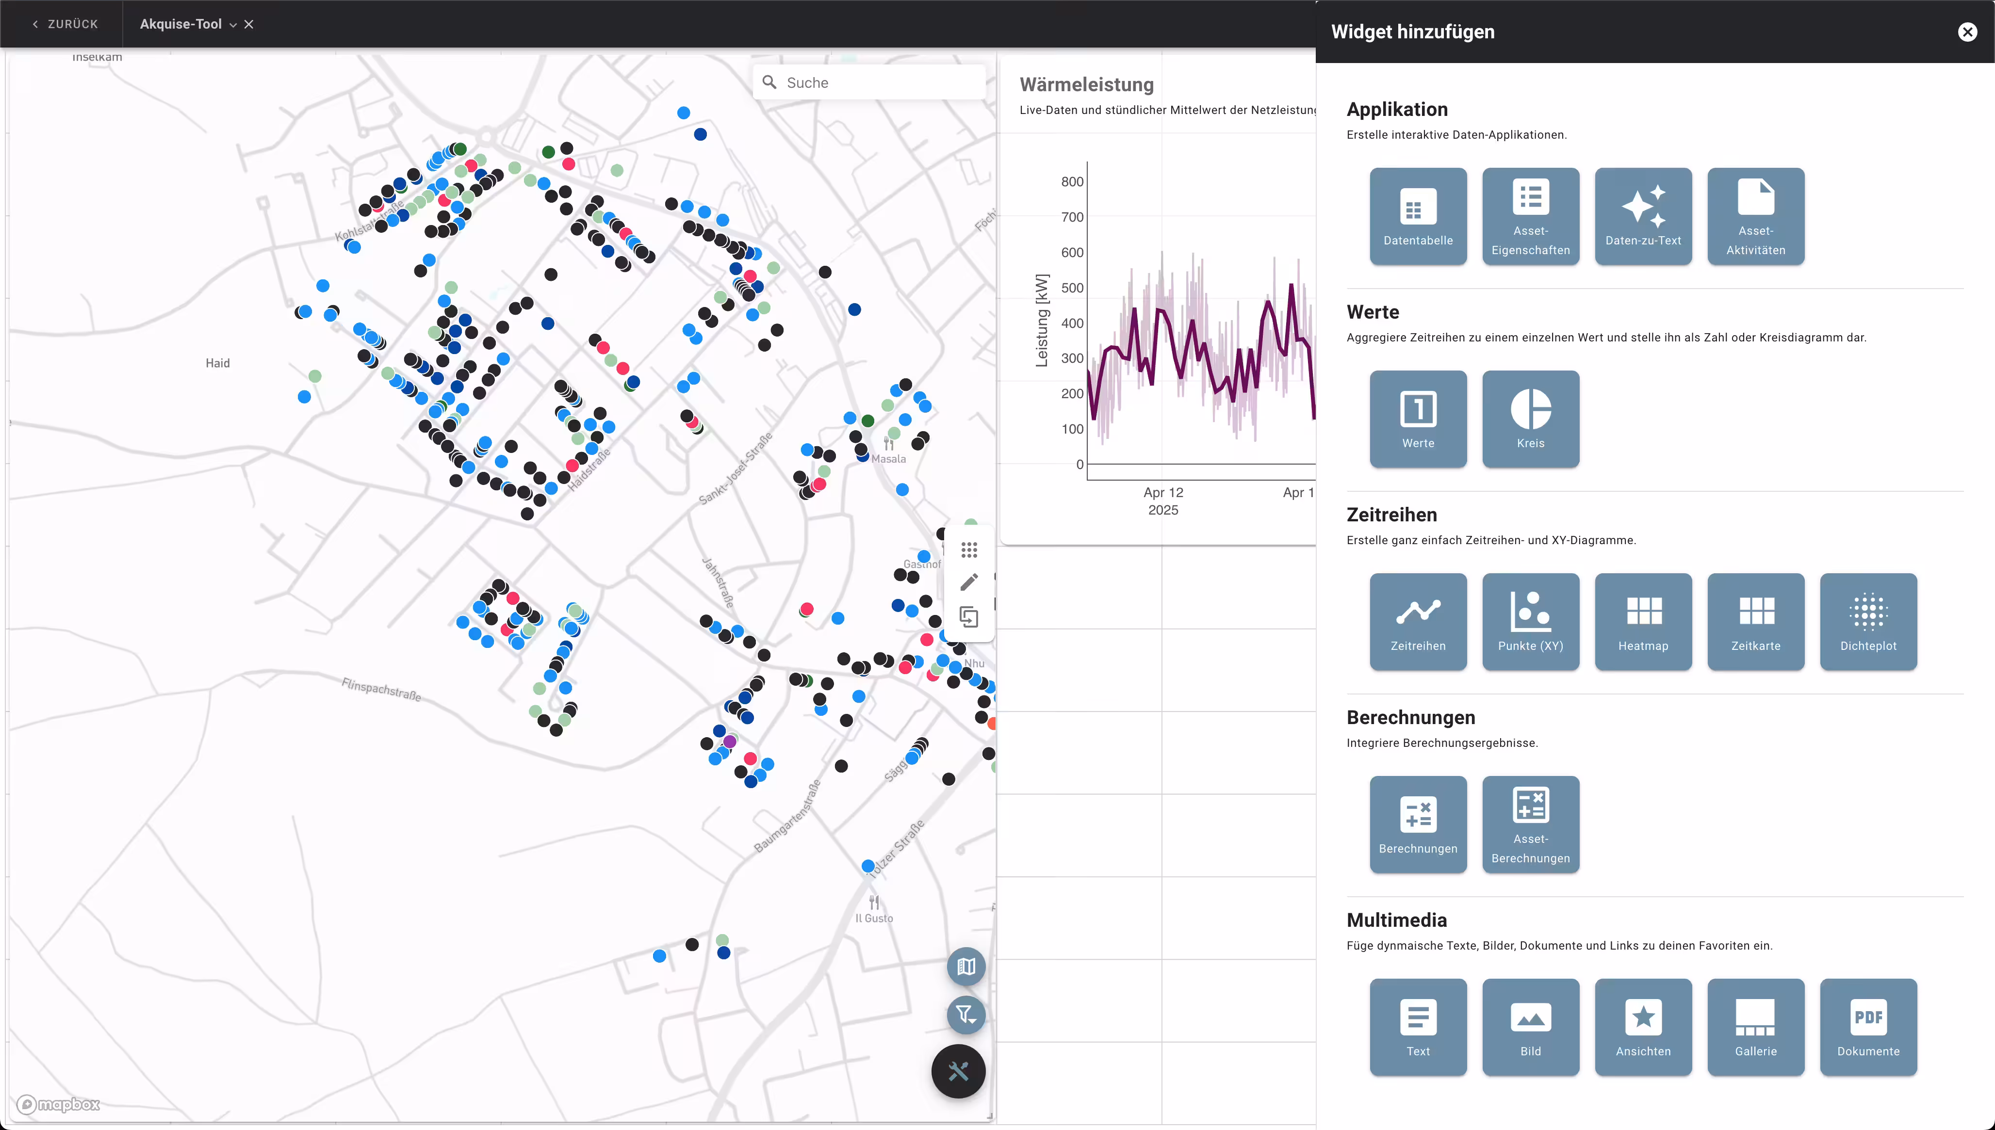Close the Widget hinzufügen panel
This screenshot has width=1995, height=1130.
1966,32
